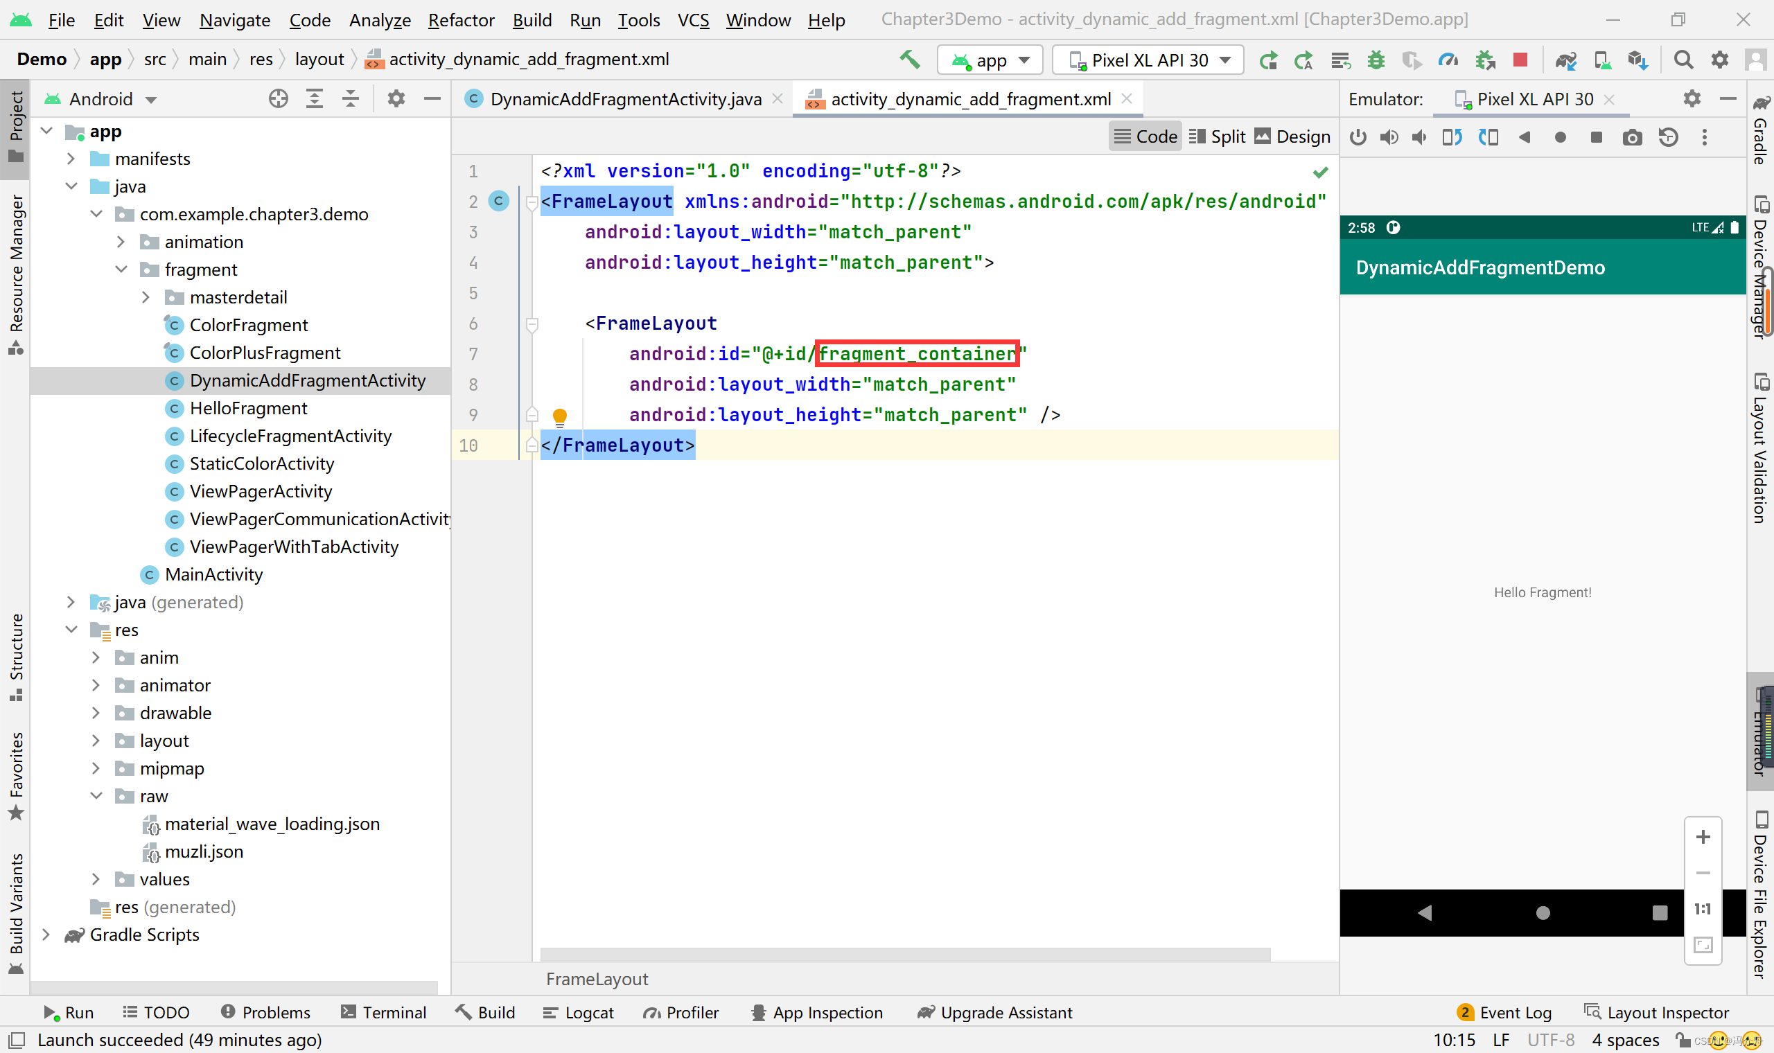Click the red Stop app button
Viewport: 1774px width, 1053px height.
pos(1519,60)
